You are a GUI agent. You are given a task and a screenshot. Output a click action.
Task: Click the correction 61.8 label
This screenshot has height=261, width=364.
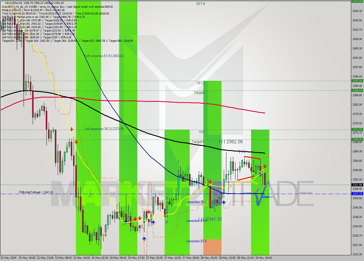(x=197, y=221)
